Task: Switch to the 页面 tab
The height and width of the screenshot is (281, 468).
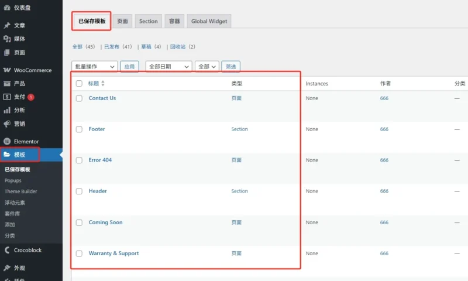Action: click(x=122, y=21)
